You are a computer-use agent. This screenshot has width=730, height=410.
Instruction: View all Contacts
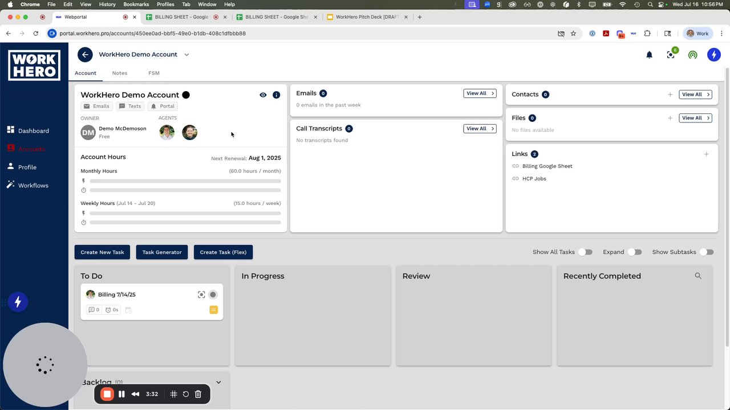pos(695,95)
